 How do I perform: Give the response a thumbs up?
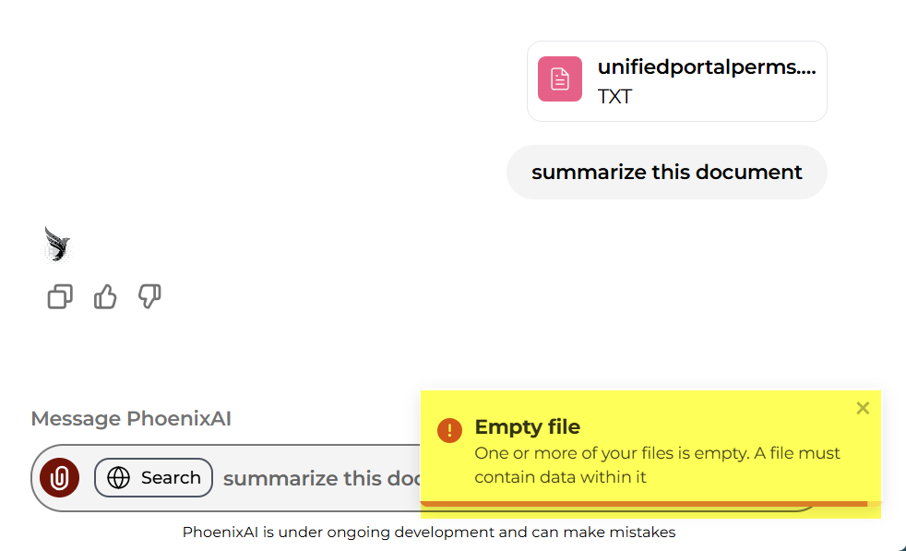[x=105, y=297]
